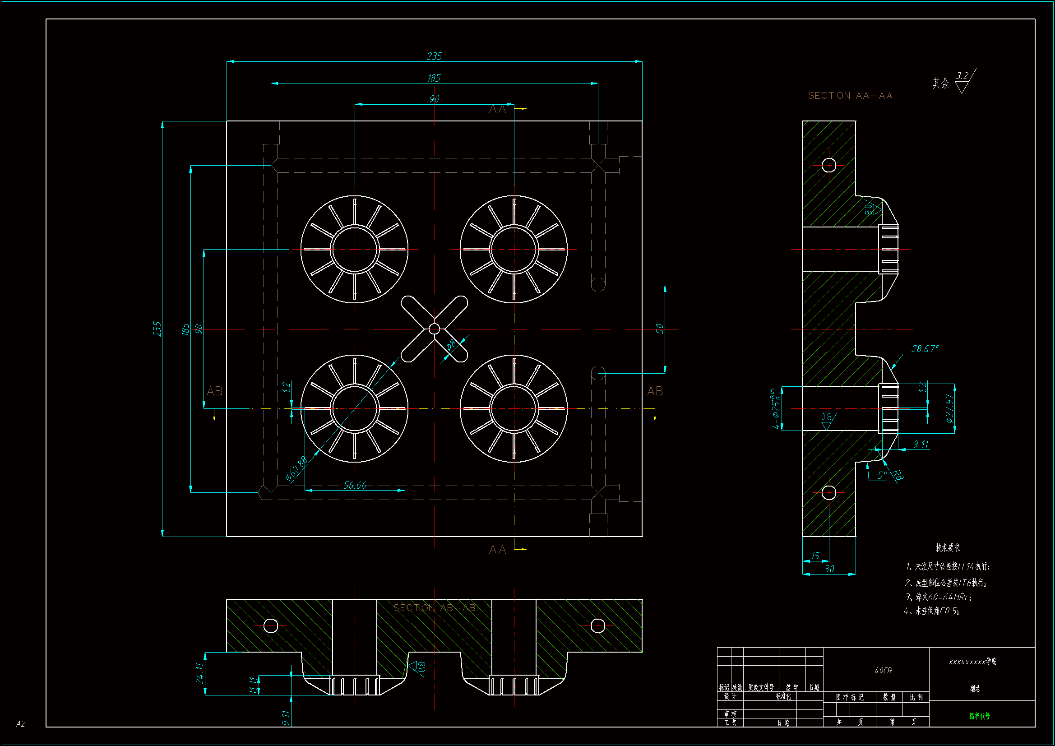Click the 40CR material cell
The height and width of the screenshot is (746, 1055).
[883, 671]
